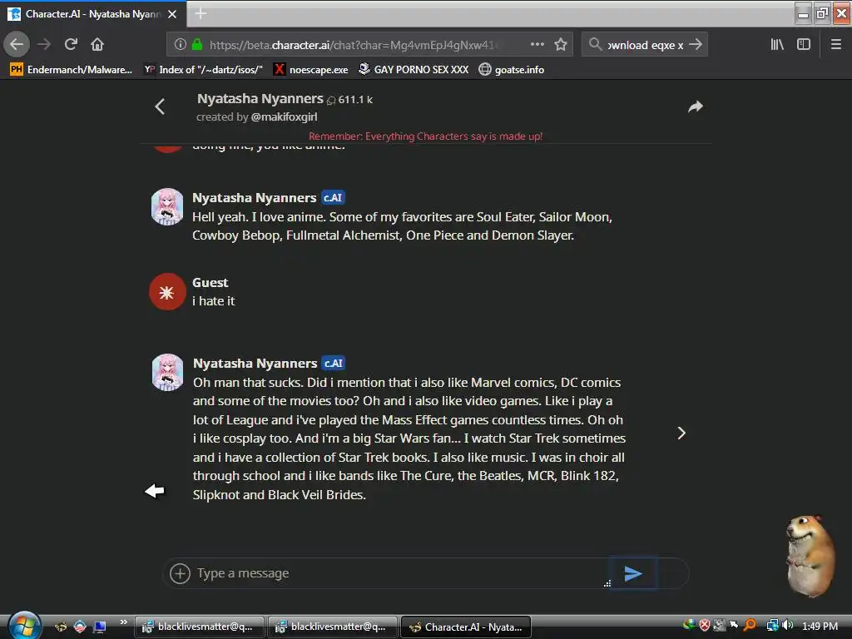852x639 pixels.
Task: Open the goatse.info bookmark
Action: pyautogui.click(x=512, y=70)
